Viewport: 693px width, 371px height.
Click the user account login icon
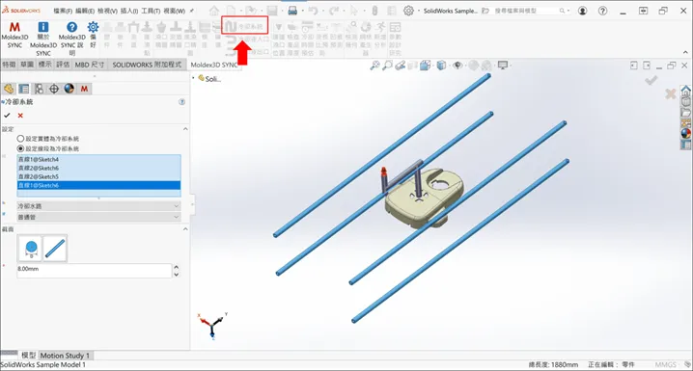pyautogui.click(x=583, y=11)
